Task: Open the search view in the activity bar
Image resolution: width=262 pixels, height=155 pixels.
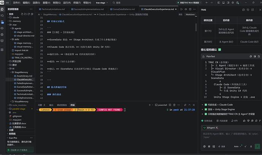Action: click(x=2, y=16)
